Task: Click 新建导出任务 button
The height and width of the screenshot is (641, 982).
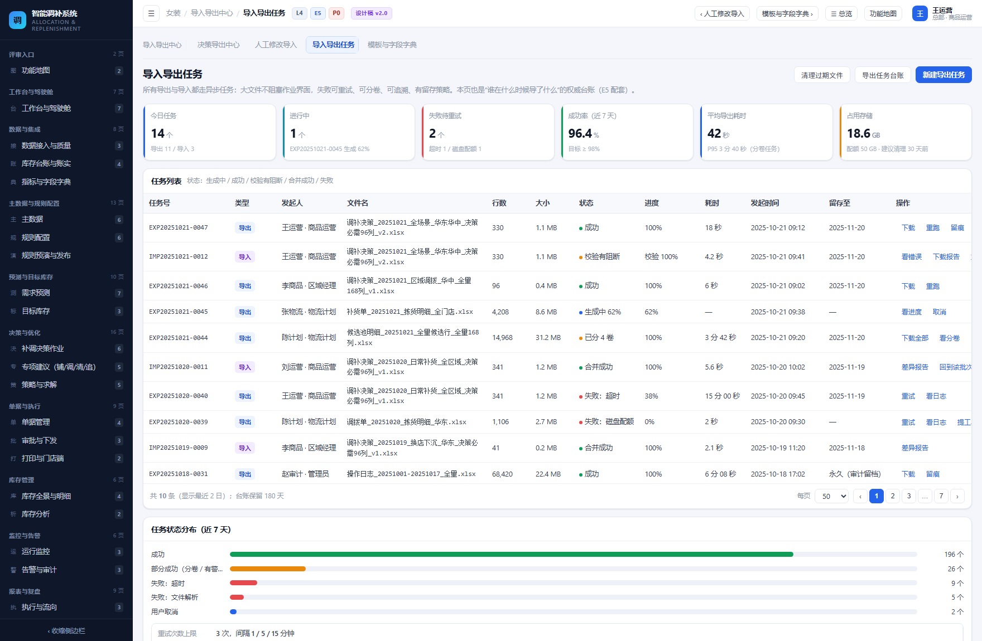Action: click(944, 75)
